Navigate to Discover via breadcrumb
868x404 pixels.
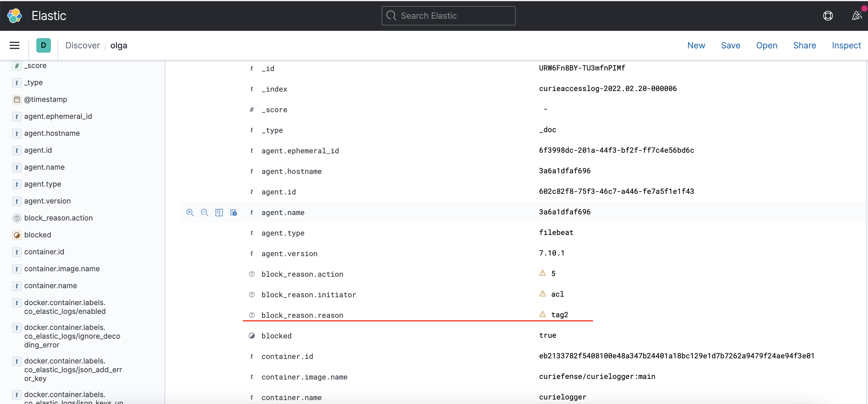coord(82,45)
